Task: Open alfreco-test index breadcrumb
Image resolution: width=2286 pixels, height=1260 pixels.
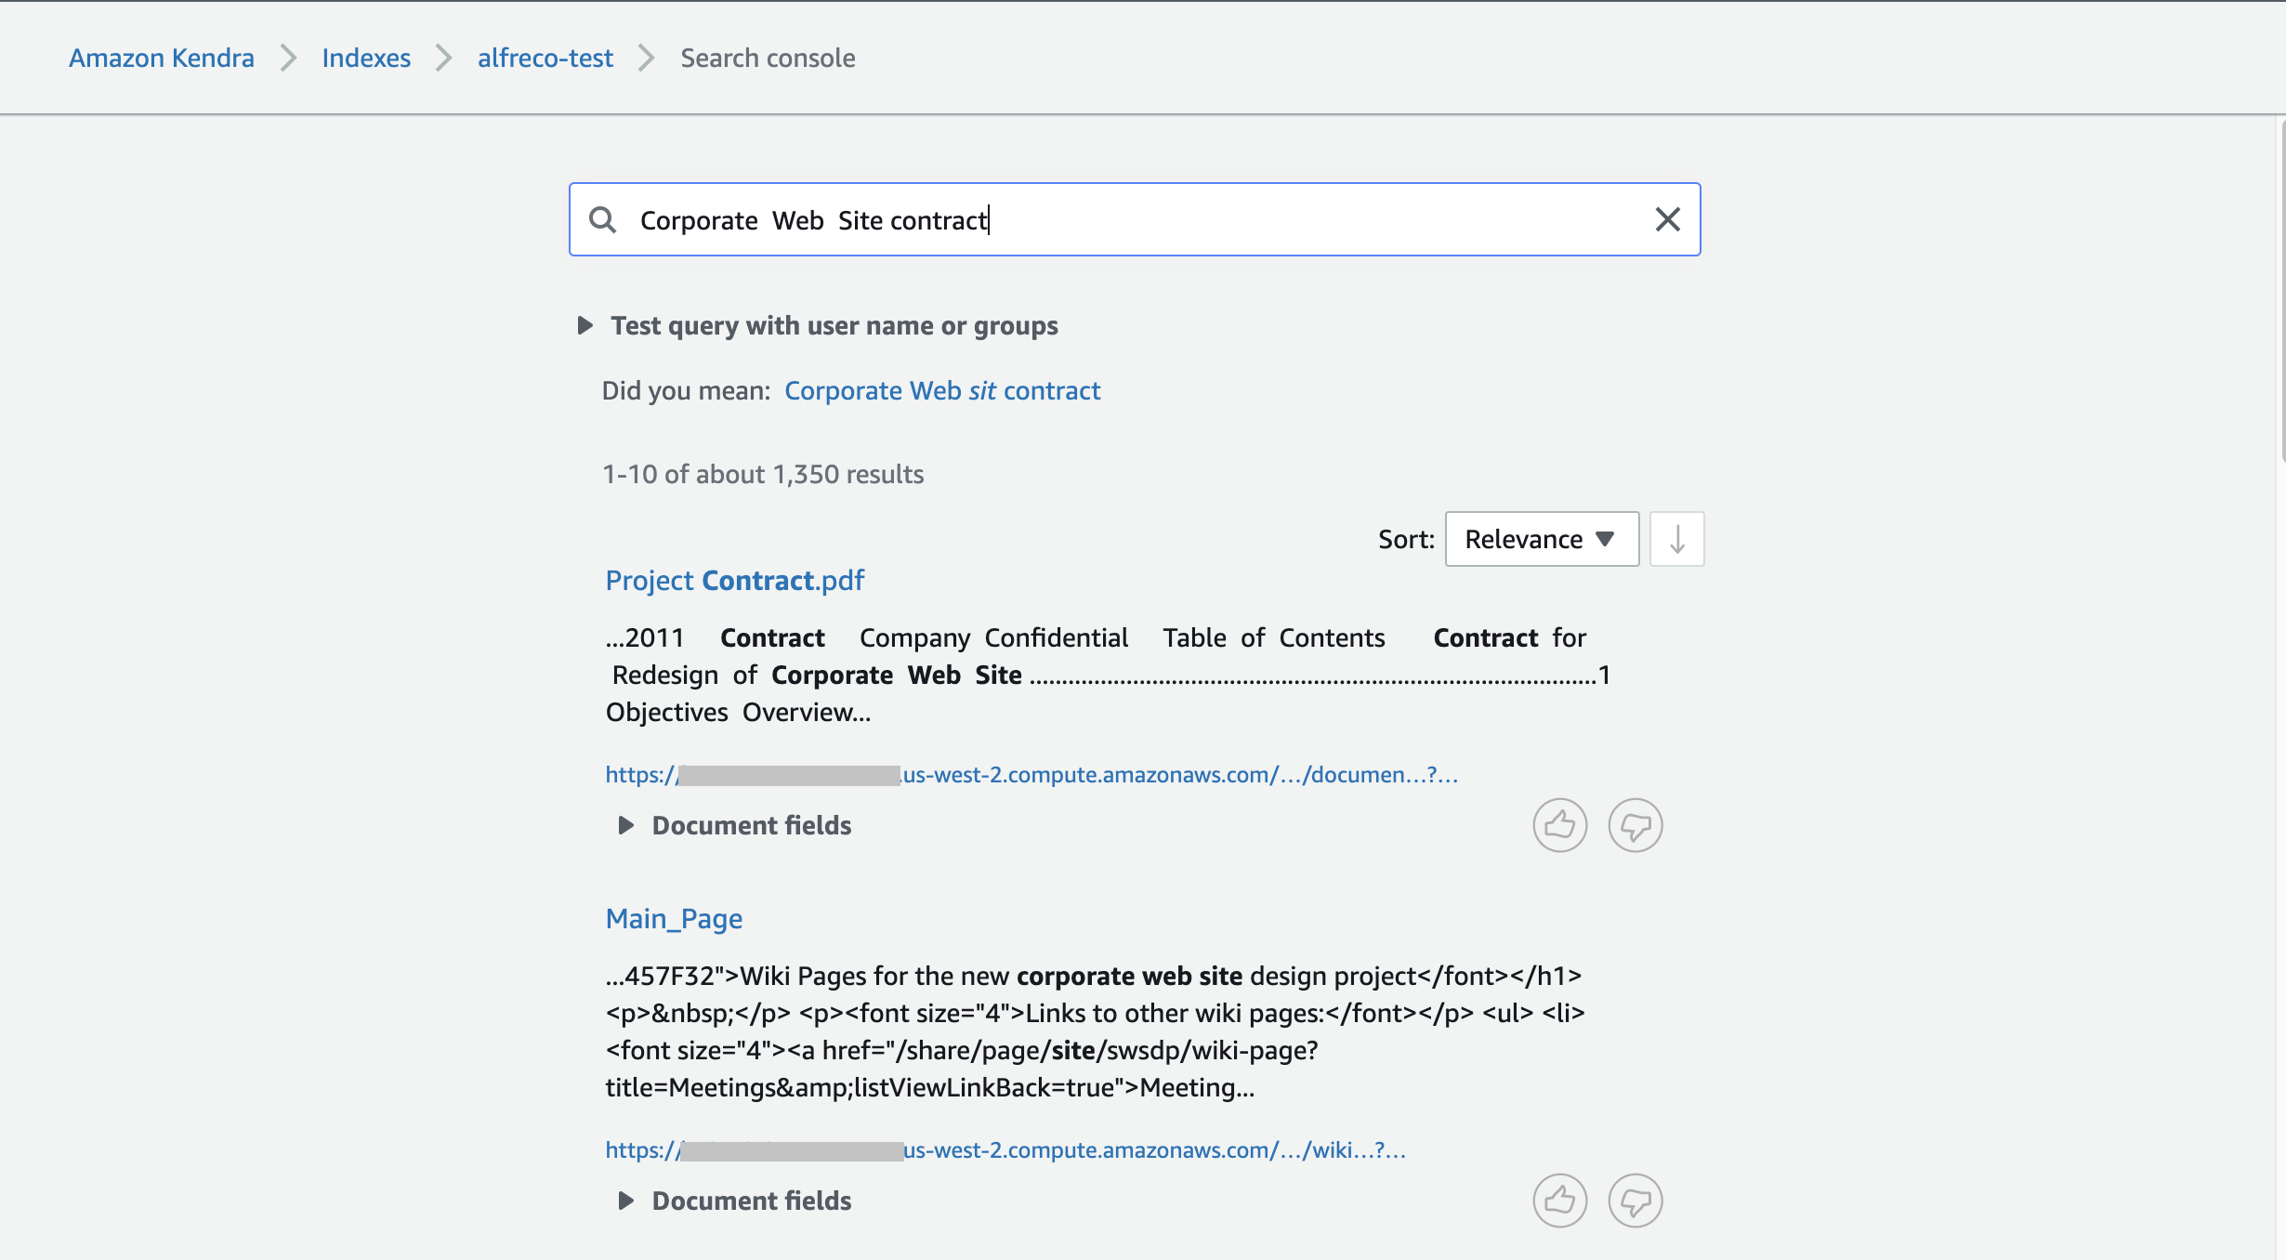Action: 545,58
